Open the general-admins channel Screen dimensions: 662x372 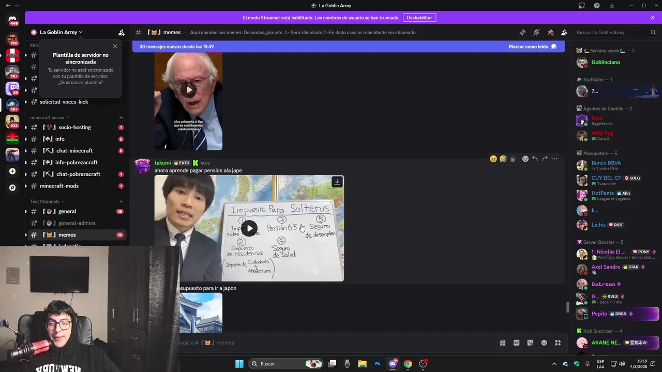click(x=78, y=223)
